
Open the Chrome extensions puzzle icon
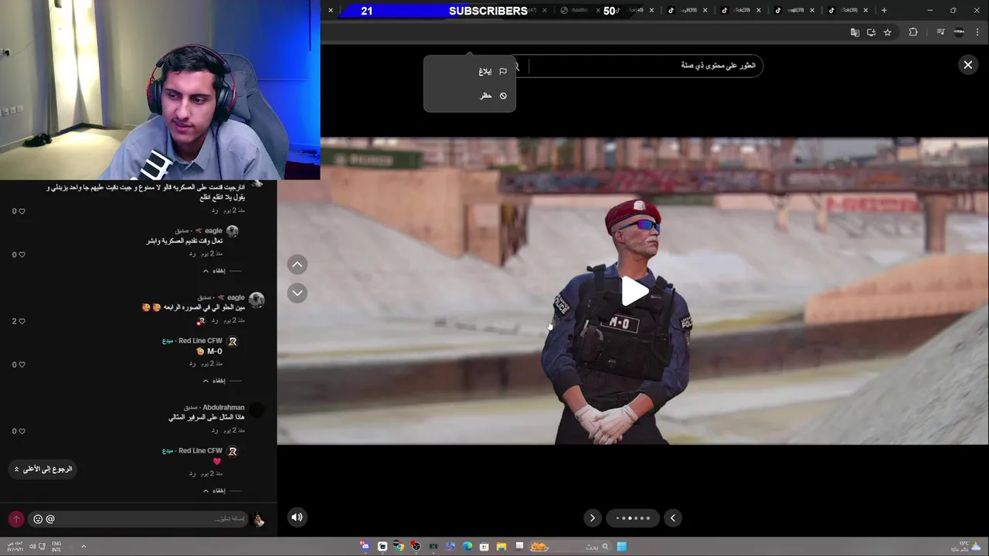[x=913, y=32]
